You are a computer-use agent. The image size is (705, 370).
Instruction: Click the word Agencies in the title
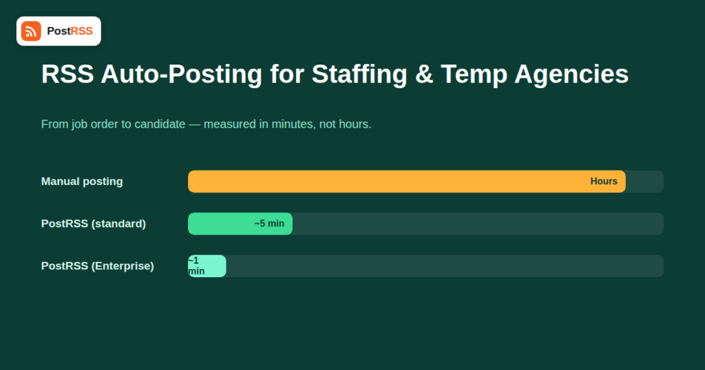click(571, 74)
